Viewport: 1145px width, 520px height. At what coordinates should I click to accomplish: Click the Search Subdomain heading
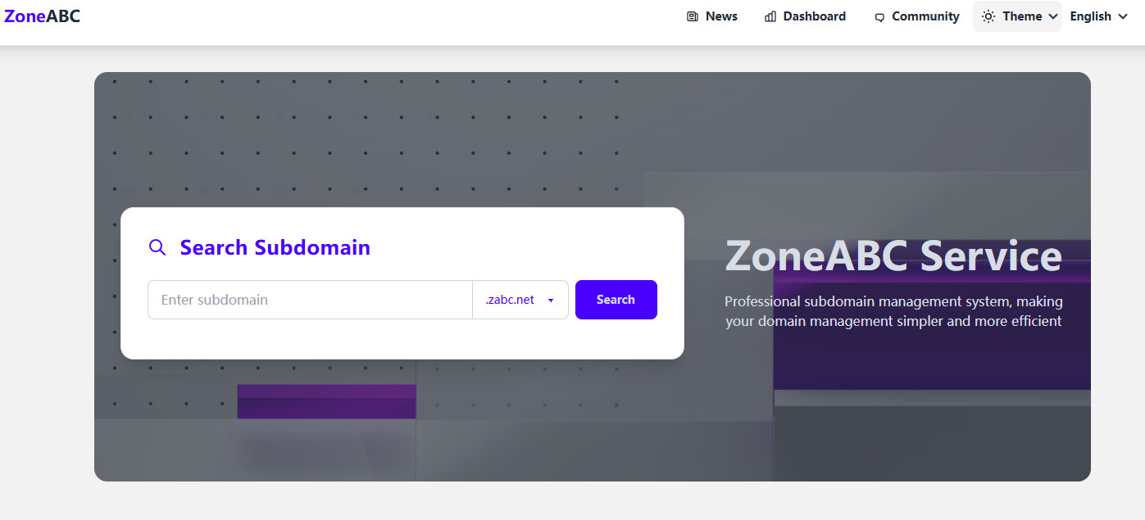click(275, 247)
